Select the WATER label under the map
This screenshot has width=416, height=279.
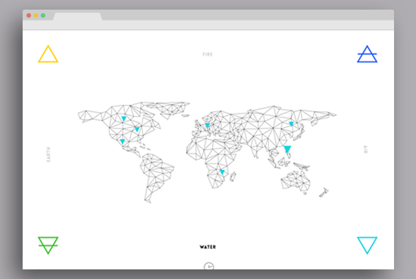[207, 247]
